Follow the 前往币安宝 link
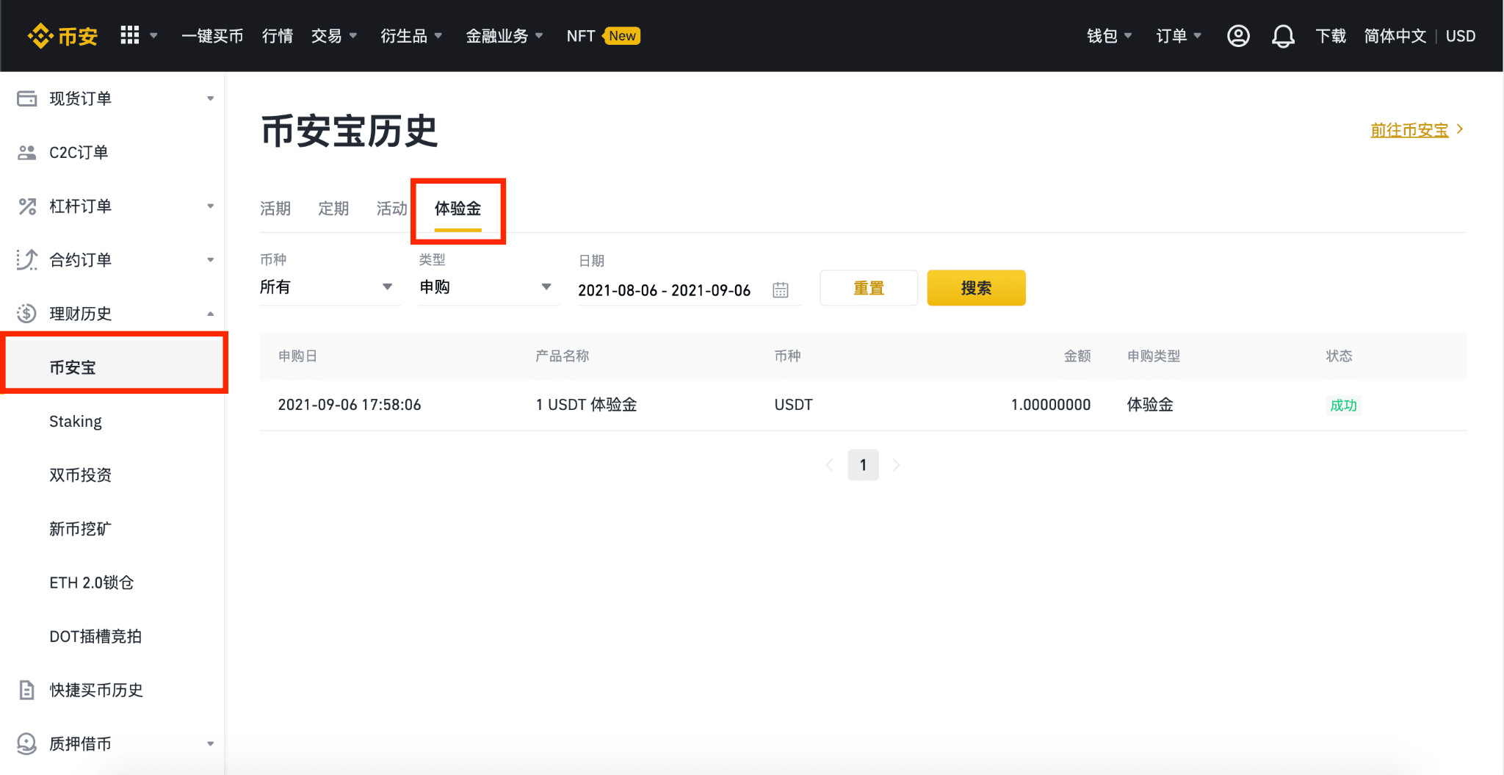This screenshot has height=775, width=1504. tap(1409, 130)
